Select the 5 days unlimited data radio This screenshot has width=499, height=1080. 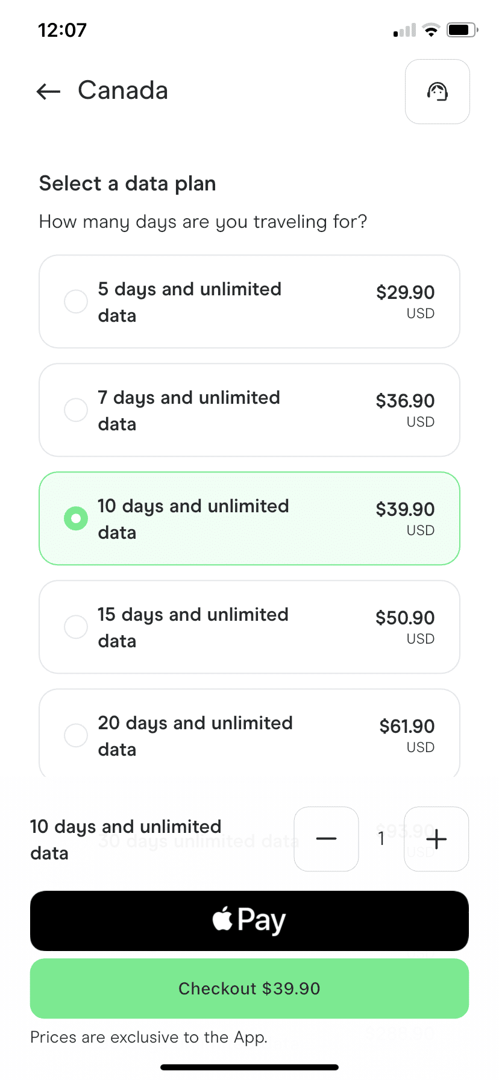click(x=76, y=301)
